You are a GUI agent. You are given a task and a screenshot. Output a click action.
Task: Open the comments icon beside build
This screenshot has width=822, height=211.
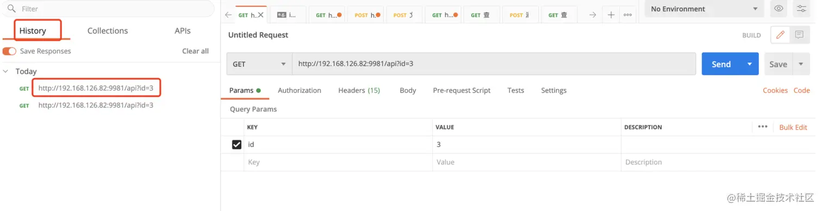(799, 35)
